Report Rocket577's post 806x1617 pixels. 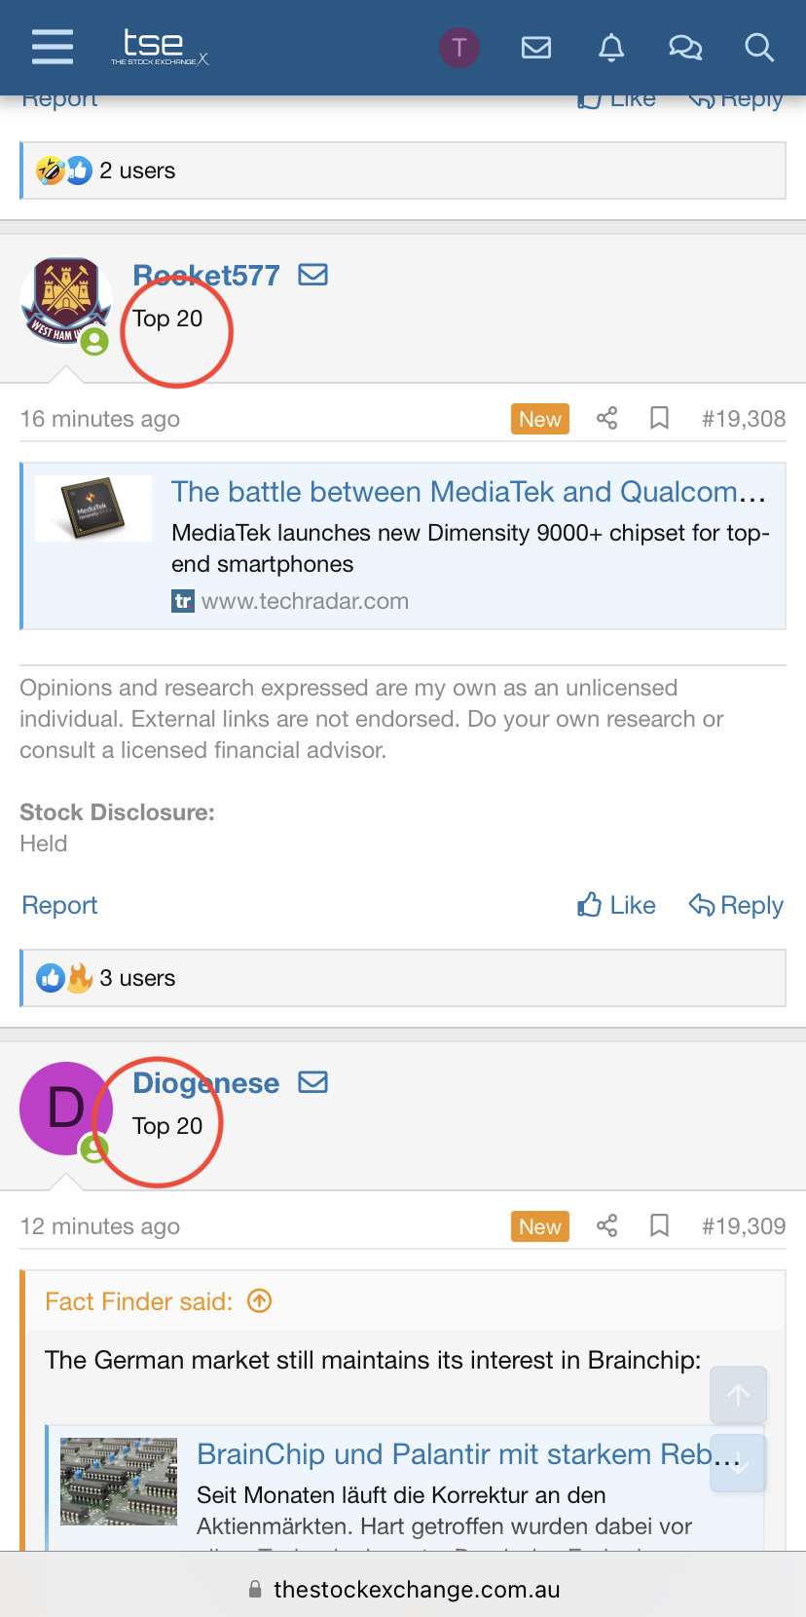[x=59, y=906]
